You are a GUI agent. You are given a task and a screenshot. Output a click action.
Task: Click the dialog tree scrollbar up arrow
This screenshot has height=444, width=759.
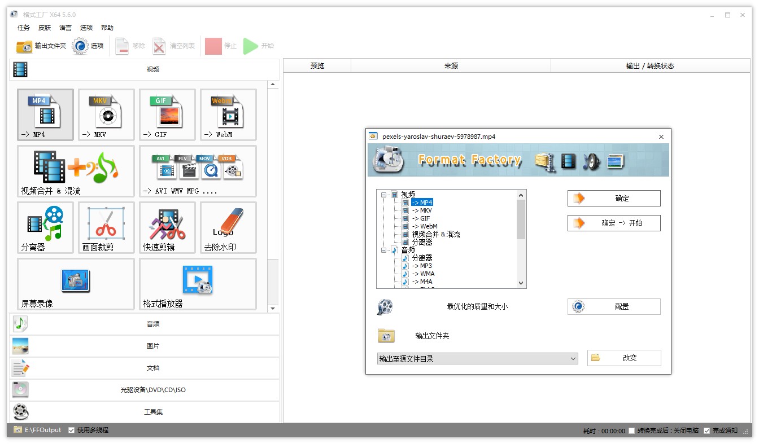[521, 195]
